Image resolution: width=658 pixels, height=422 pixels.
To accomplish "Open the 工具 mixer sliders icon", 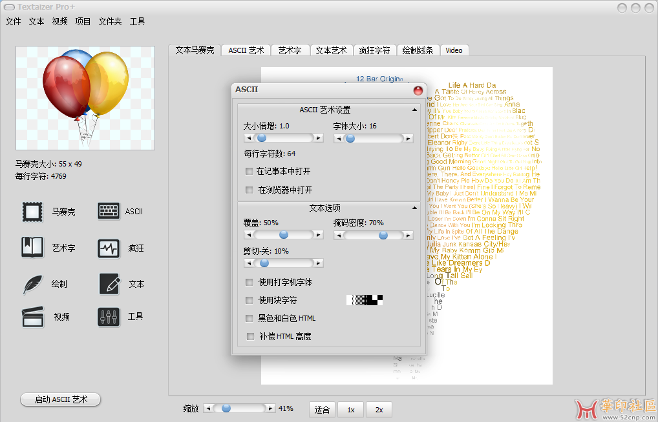I will pyautogui.click(x=109, y=317).
